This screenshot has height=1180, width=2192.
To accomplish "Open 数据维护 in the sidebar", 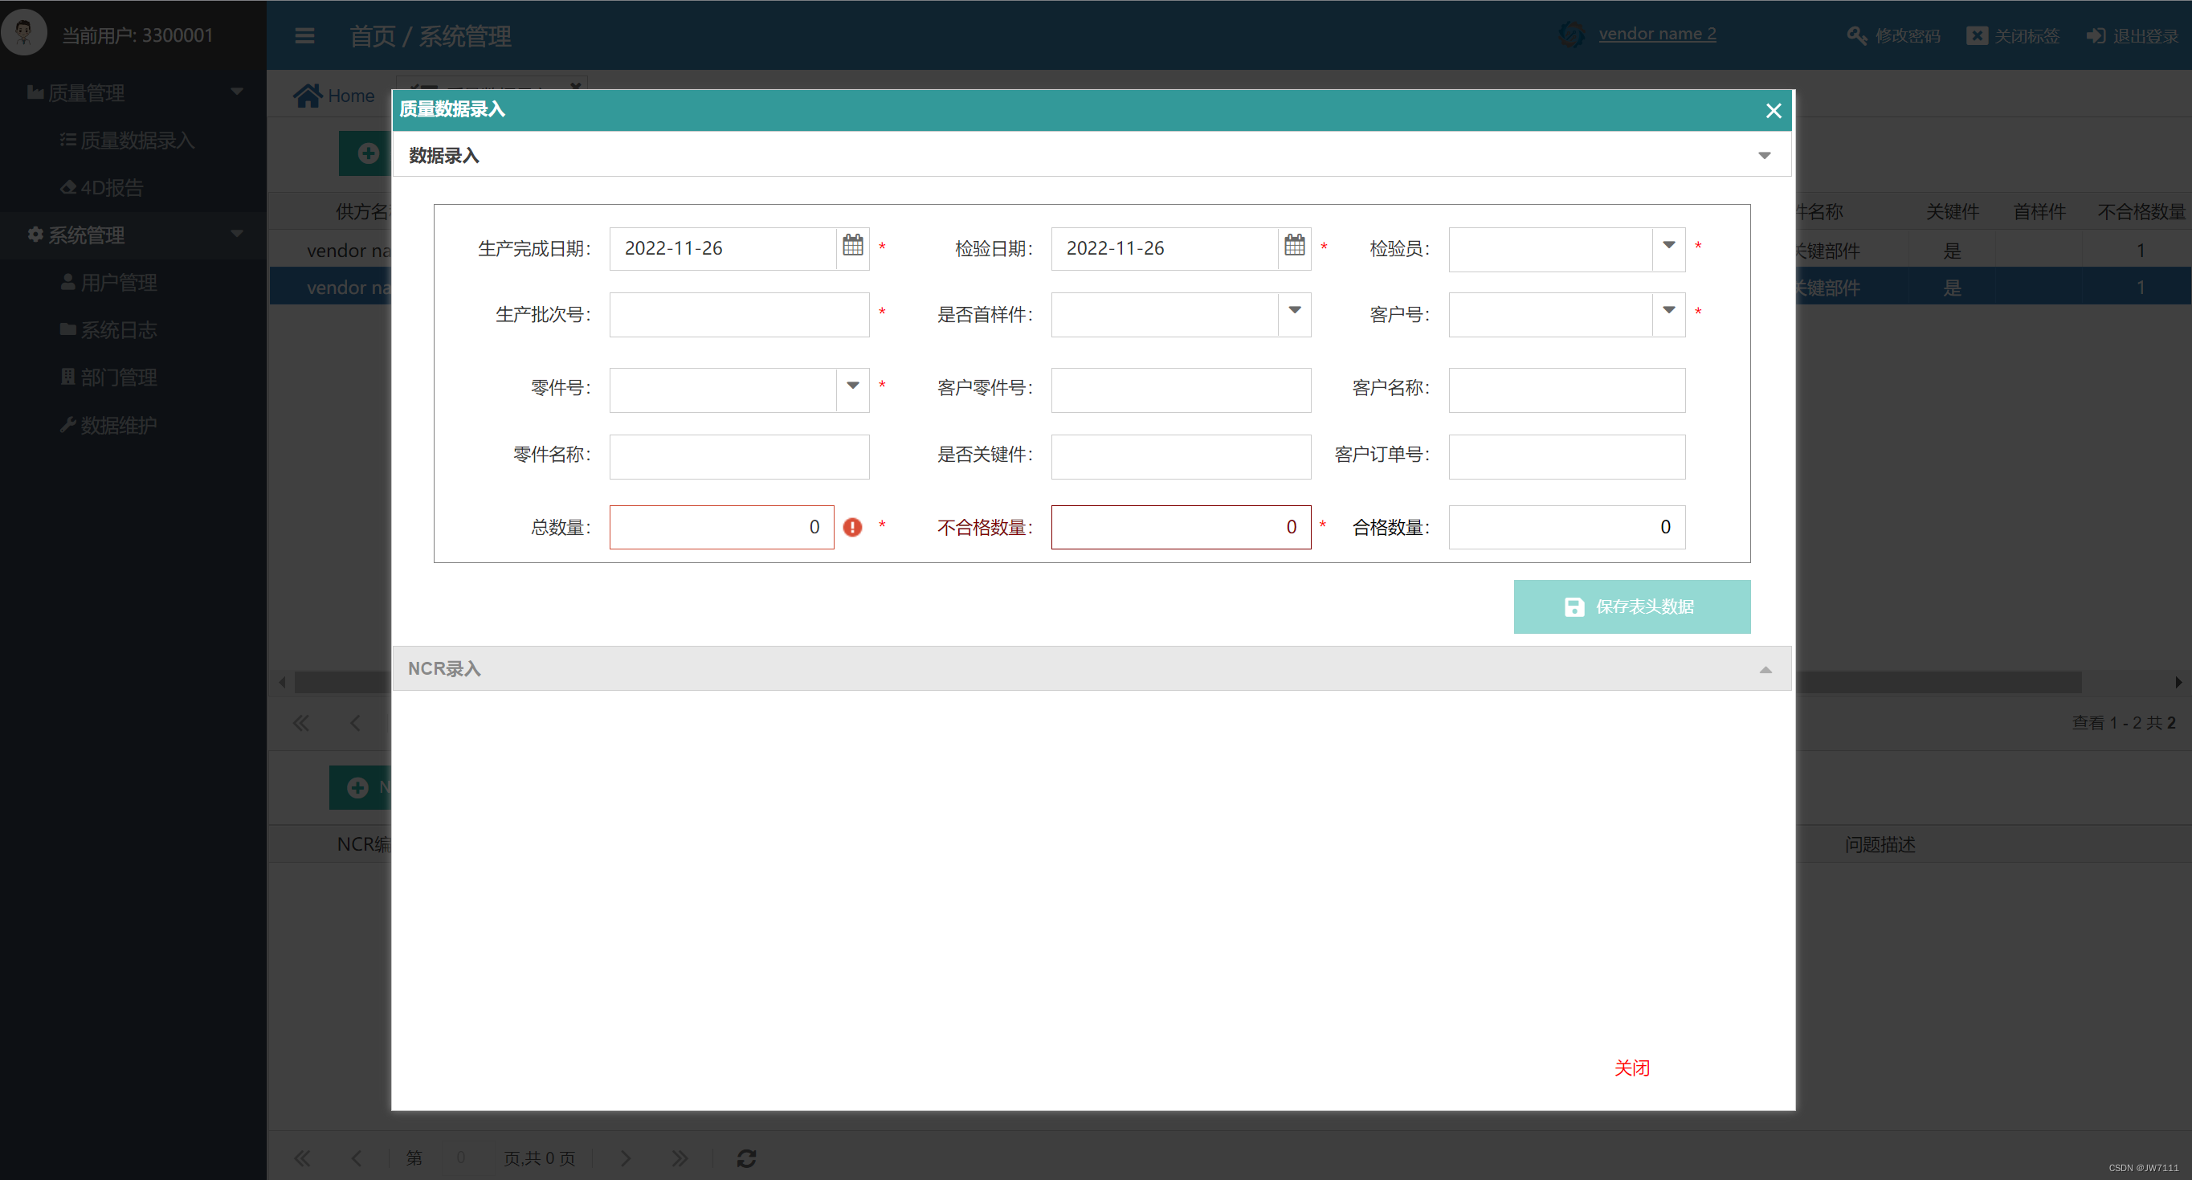I will [109, 425].
